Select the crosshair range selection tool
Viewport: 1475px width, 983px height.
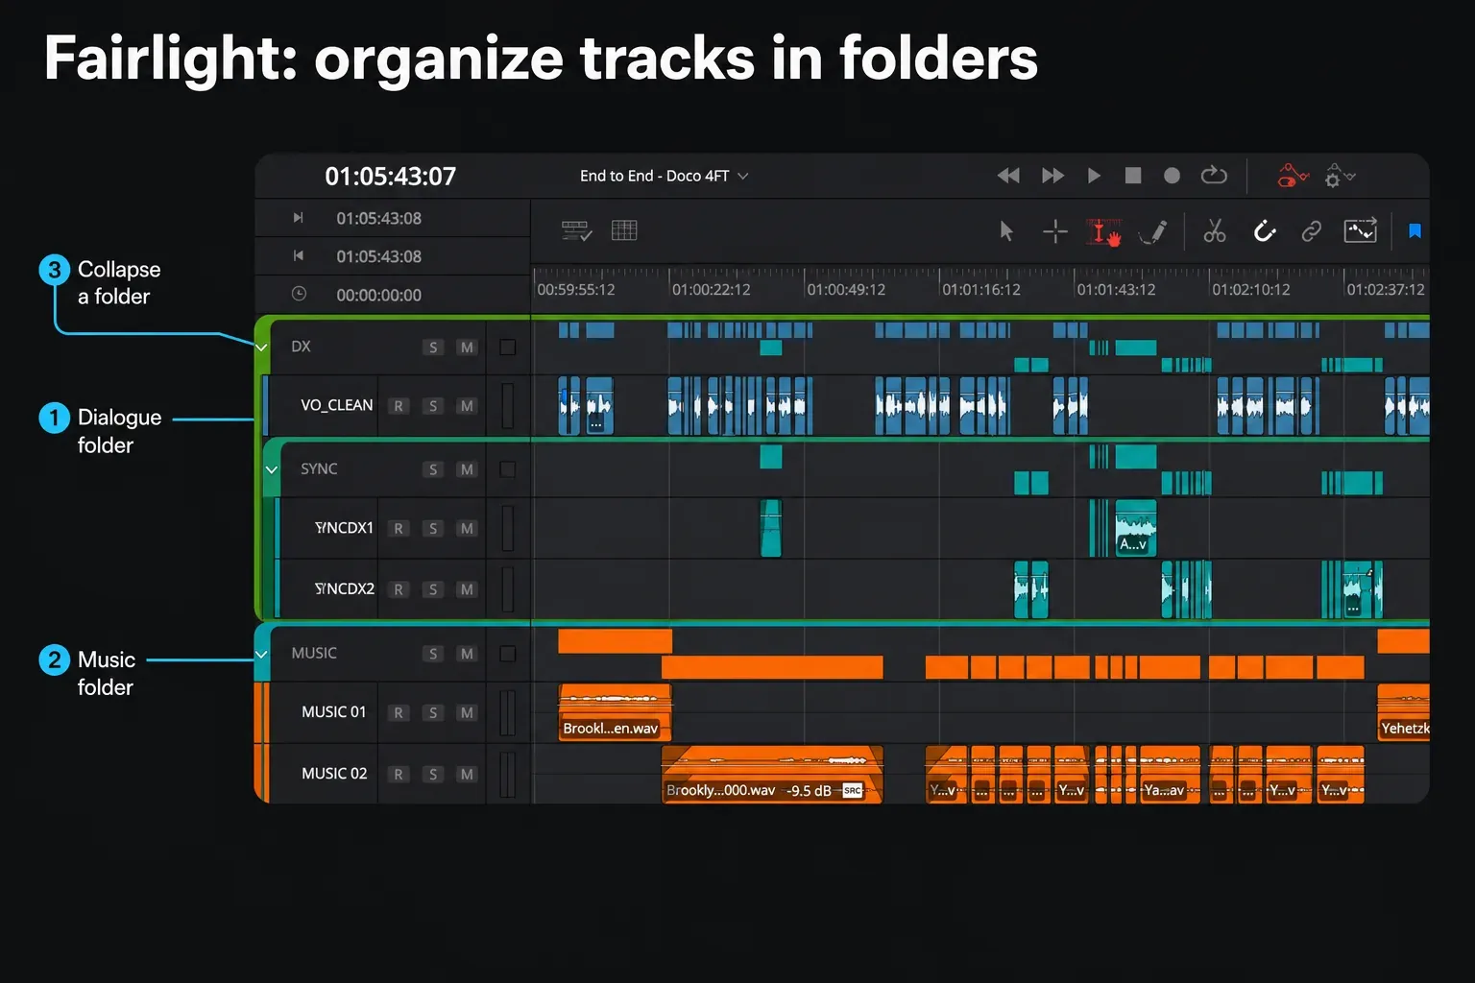tap(1055, 231)
